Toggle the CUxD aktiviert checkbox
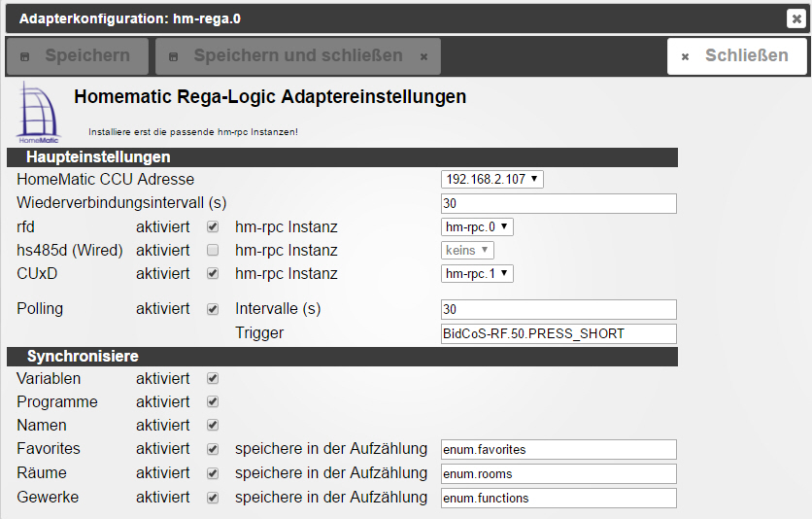This screenshot has height=519, width=812. [x=213, y=273]
